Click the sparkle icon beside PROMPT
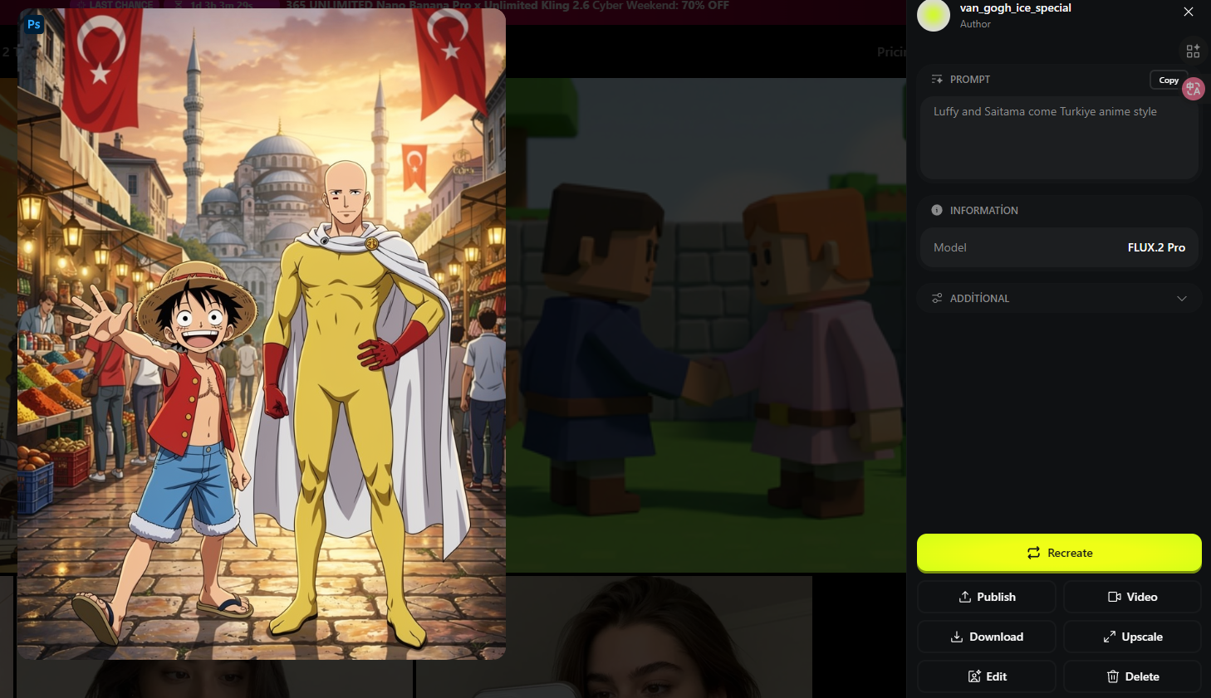Image resolution: width=1211 pixels, height=698 pixels. pyautogui.click(x=937, y=80)
